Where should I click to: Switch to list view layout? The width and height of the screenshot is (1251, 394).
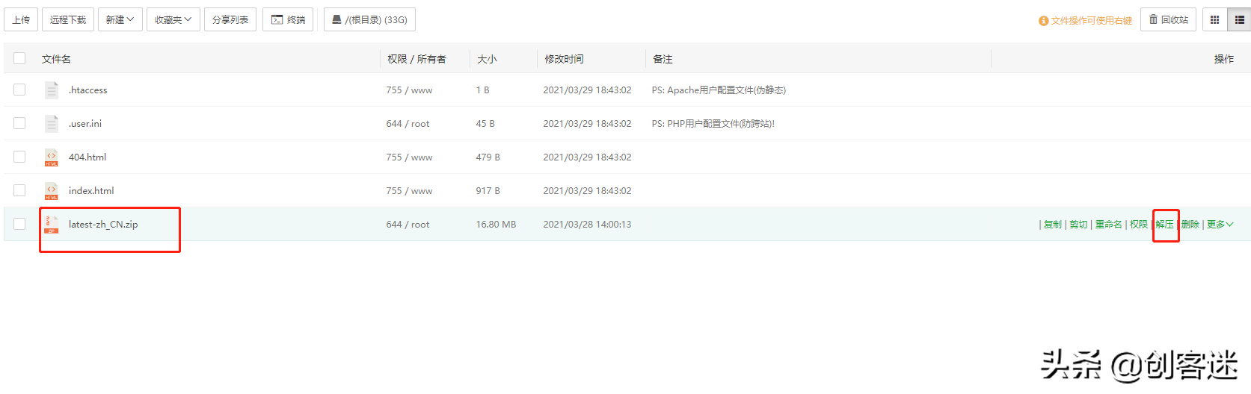[x=1239, y=20]
